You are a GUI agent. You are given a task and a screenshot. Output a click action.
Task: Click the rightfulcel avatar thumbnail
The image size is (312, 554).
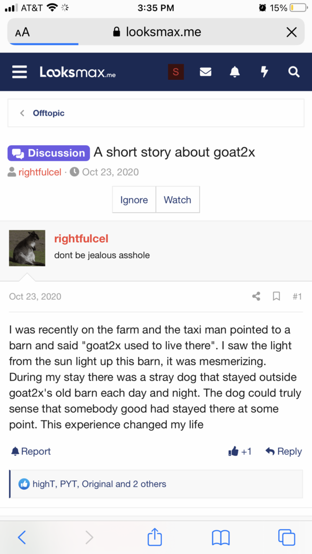coord(27,248)
